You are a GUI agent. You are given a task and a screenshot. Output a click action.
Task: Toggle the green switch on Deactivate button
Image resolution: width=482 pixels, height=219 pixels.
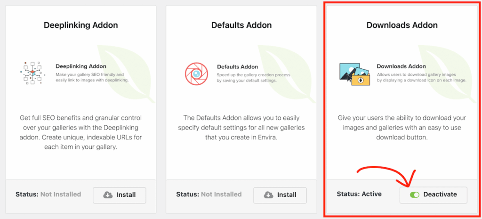click(415, 195)
